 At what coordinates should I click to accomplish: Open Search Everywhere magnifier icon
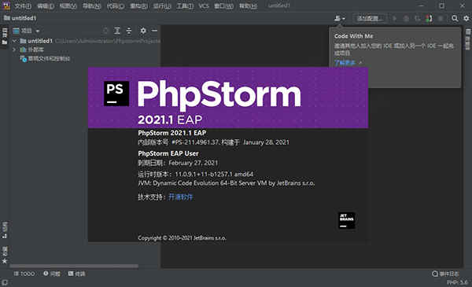click(x=455, y=19)
